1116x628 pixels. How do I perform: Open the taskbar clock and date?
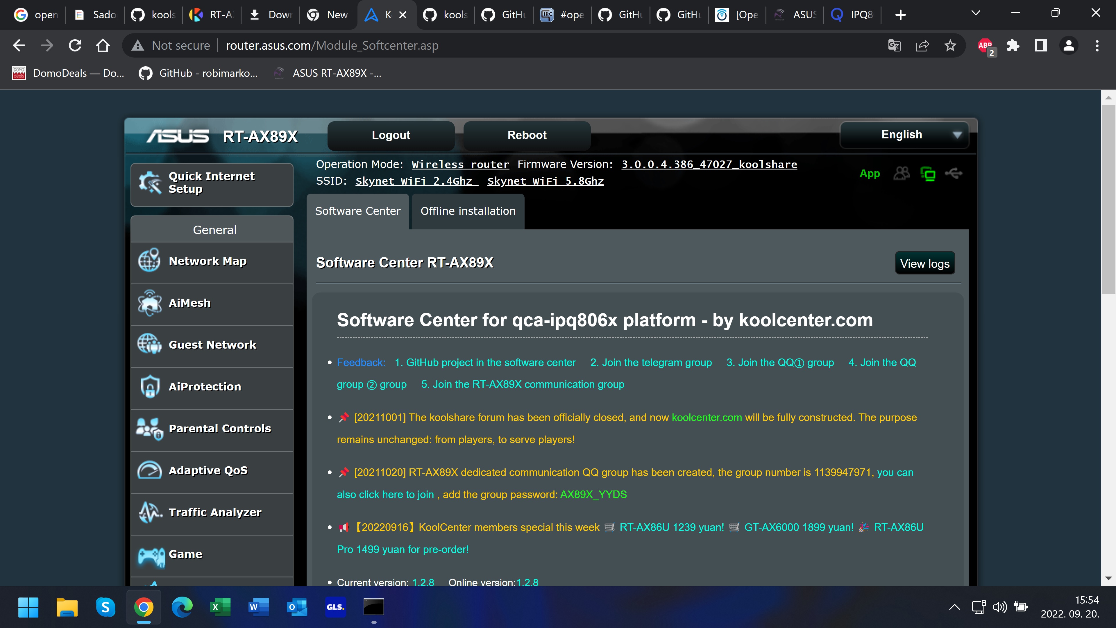1069,607
